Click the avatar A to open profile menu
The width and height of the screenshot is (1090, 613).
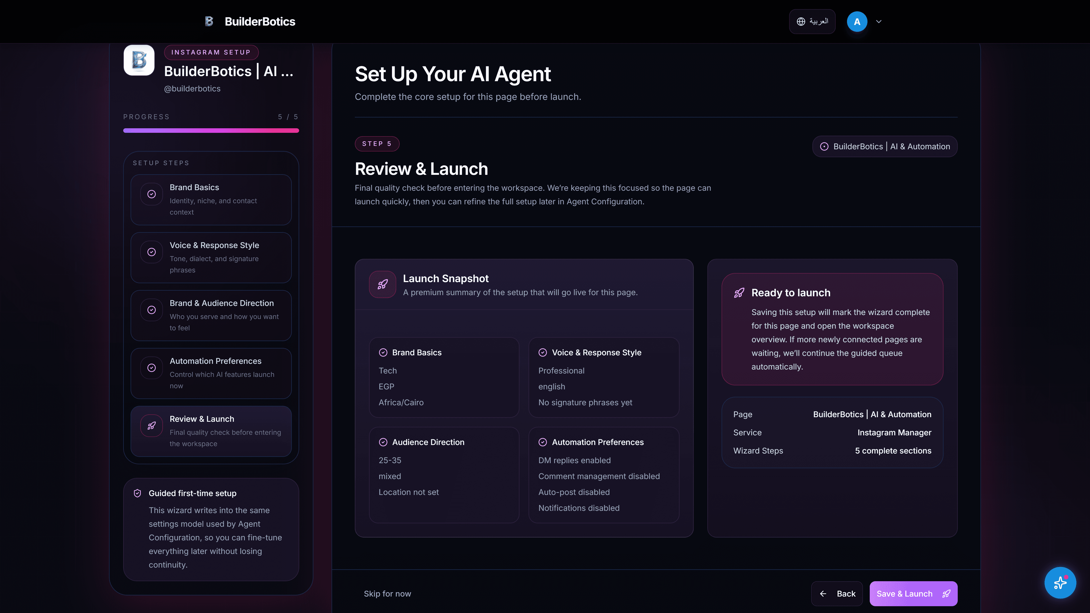(857, 21)
